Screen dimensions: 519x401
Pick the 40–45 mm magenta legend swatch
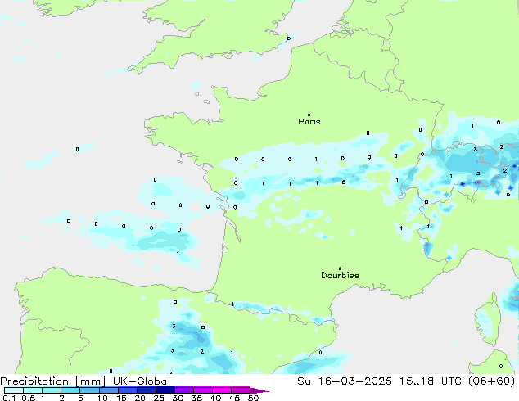pyautogui.click(x=222, y=390)
